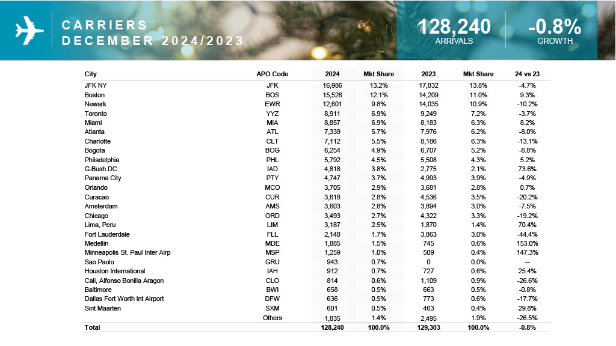Click the 129,303 total for 2023
The image size is (616, 346).
(x=428, y=327)
